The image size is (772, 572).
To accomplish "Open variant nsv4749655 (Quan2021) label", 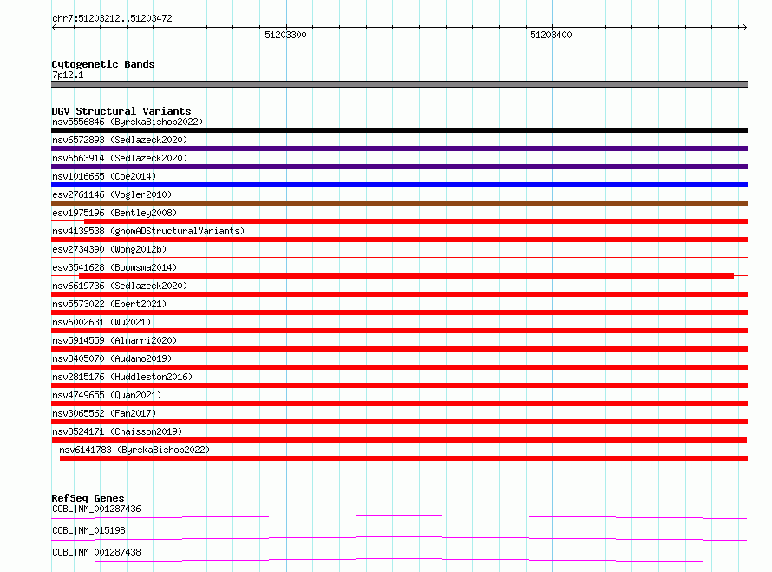I will [107, 395].
